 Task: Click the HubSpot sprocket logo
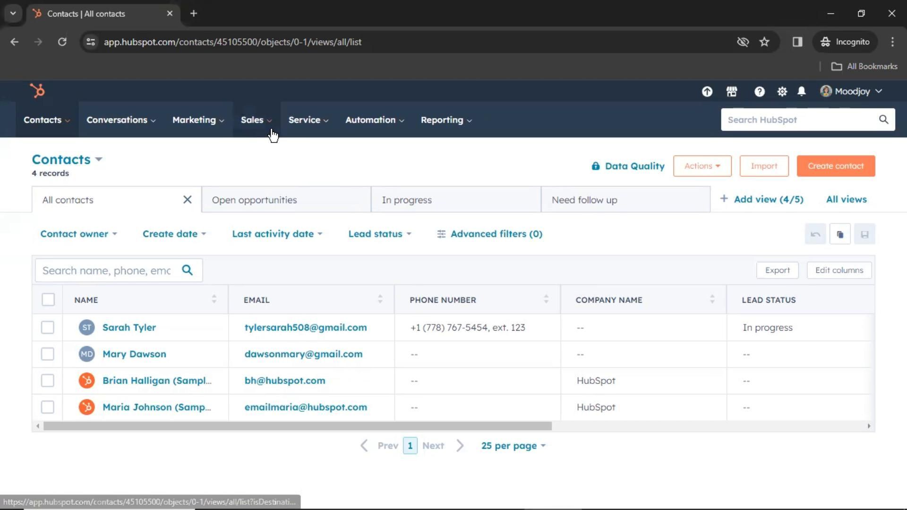click(37, 91)
